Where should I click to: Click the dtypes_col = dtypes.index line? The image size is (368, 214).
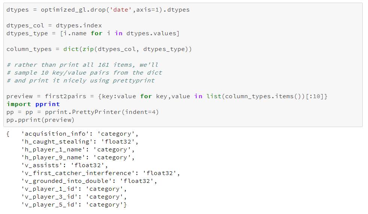[x=54, y=25]
